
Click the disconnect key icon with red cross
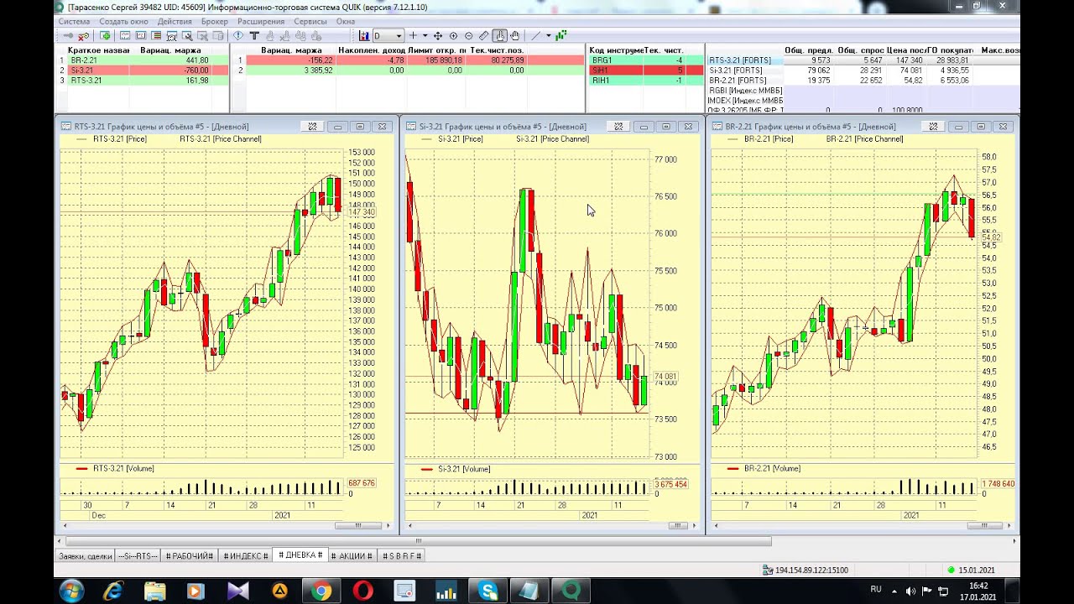point(83,36)
